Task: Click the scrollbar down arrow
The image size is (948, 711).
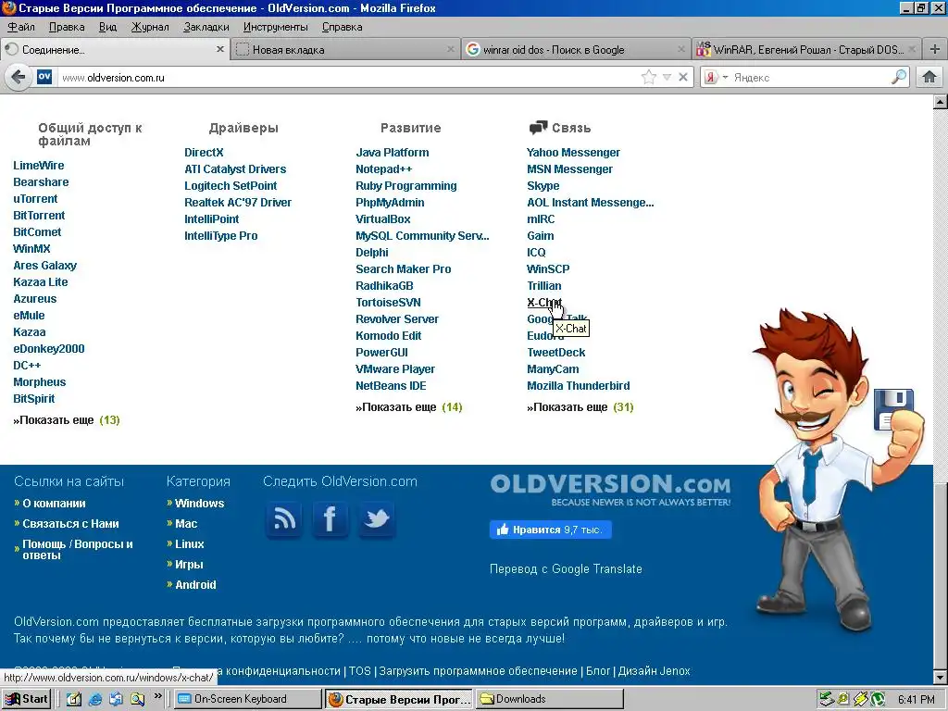Action: click(941, 677)
